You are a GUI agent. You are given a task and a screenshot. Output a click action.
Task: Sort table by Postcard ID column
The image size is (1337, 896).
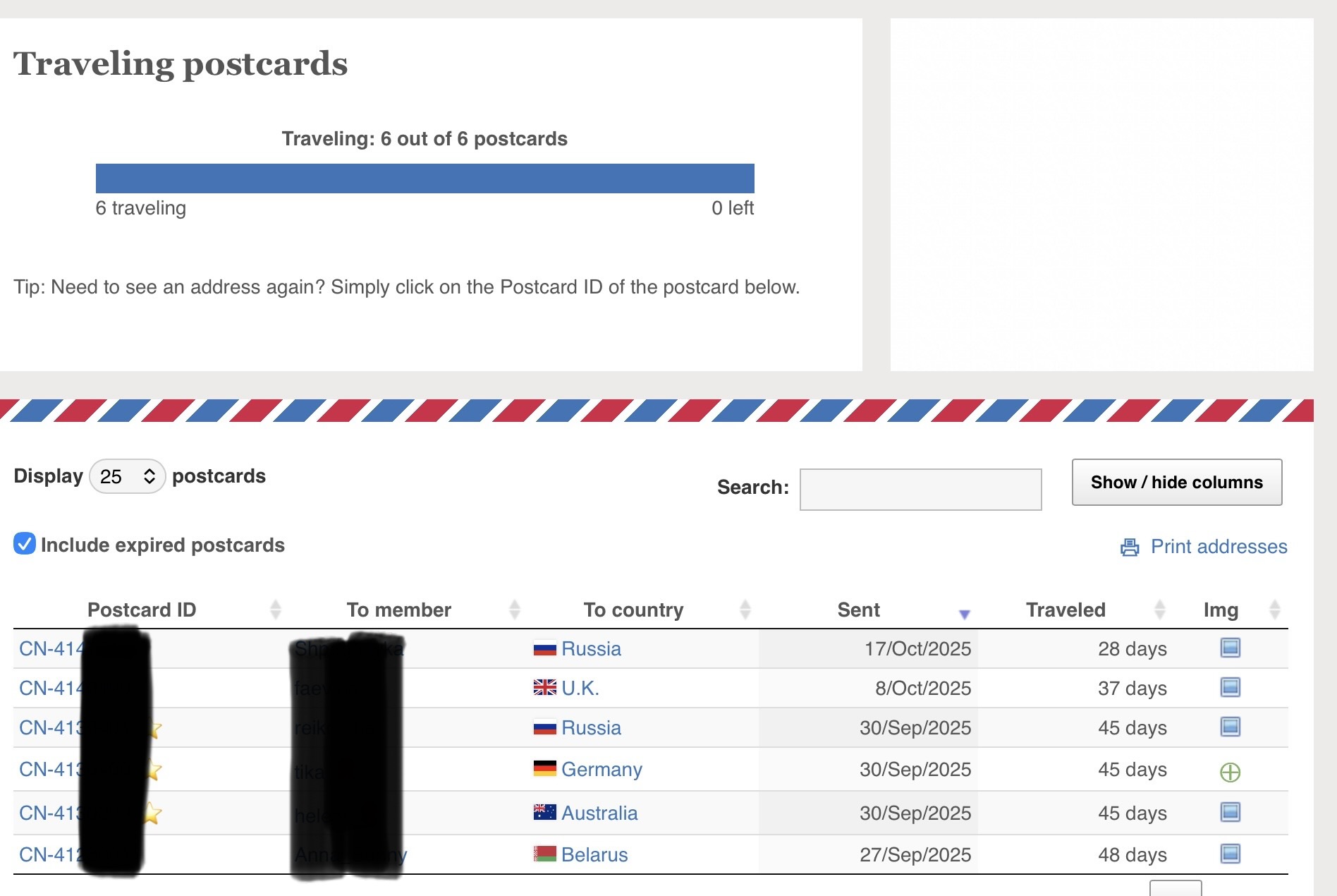pyautogui.click(x=142, y=610)
